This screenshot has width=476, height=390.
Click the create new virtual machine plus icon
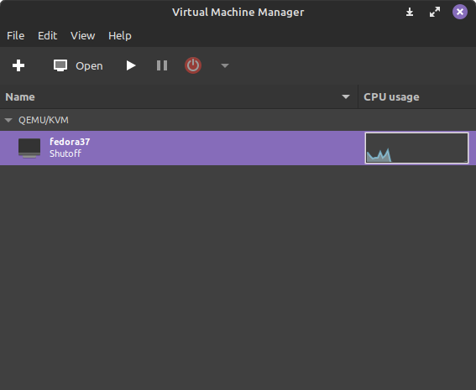click(18, 65)
